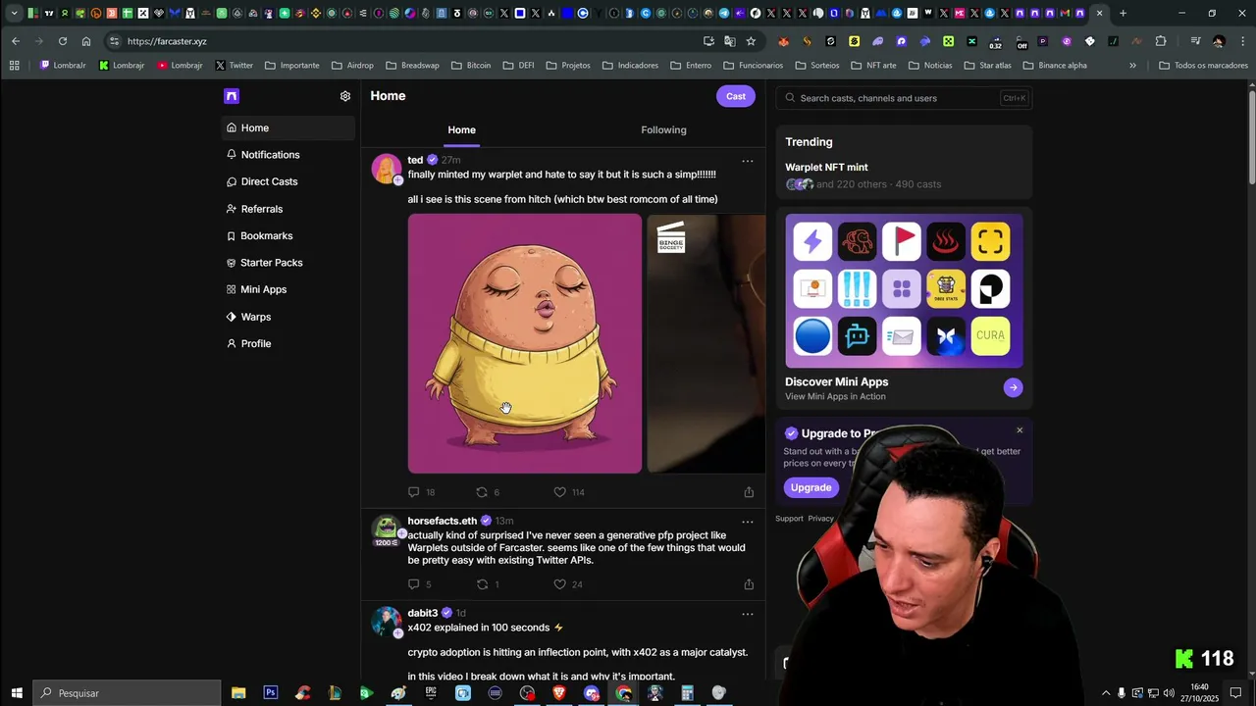The height and width of the screenshot is (706, 1256).
Task: Open Farcaster settings gear icon
Action: pos(345,96)
